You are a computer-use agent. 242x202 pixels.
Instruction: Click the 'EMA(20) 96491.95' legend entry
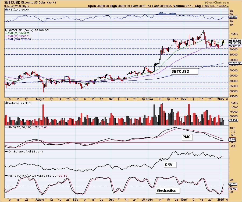click(18, 33)
